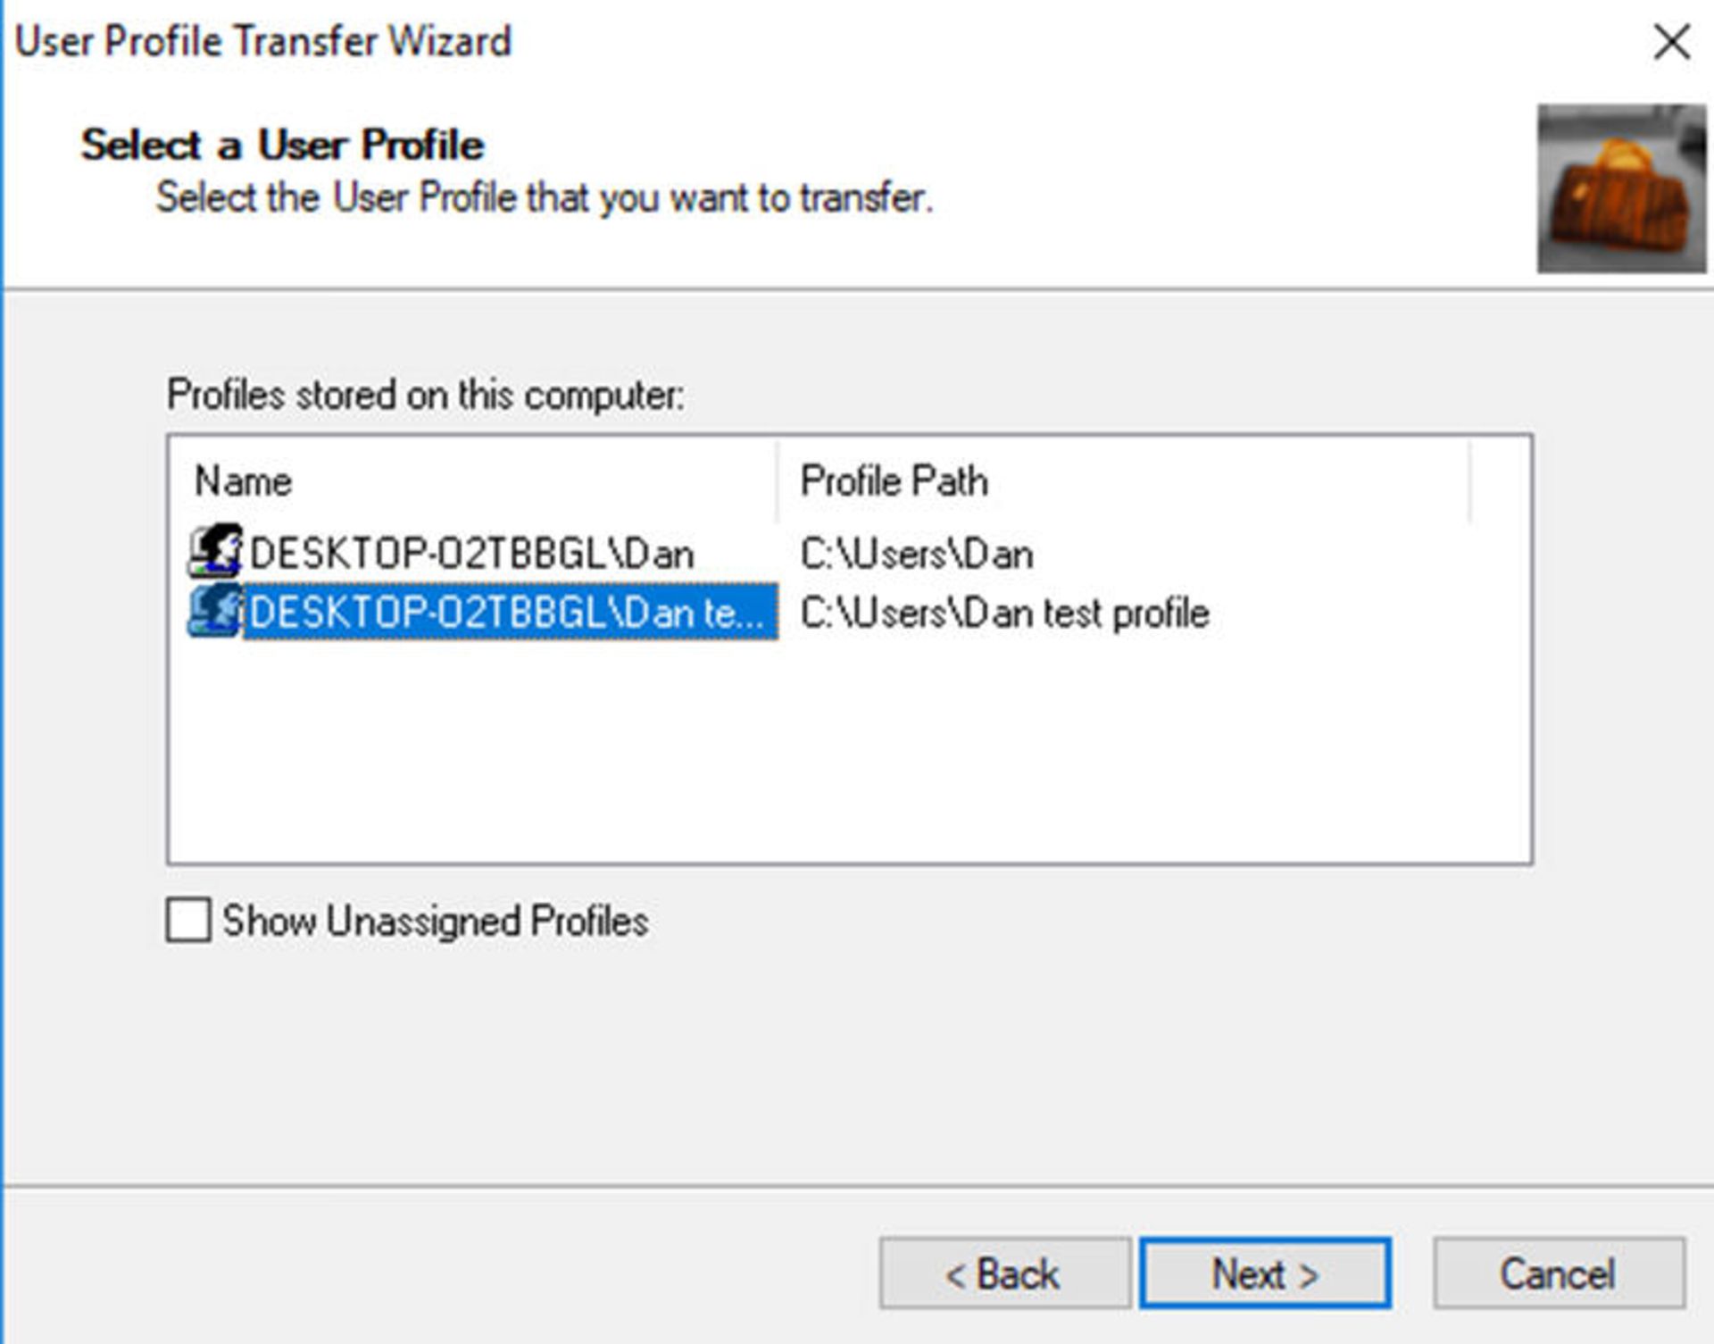Click the selected Dan test profile user icon
The height and width of the screenshot is (1344, 1714).
(x=215, y=611)
